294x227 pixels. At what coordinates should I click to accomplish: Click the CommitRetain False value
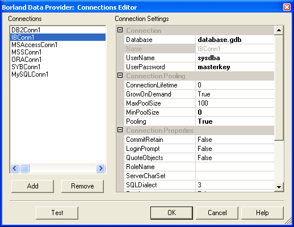(235, 140)
